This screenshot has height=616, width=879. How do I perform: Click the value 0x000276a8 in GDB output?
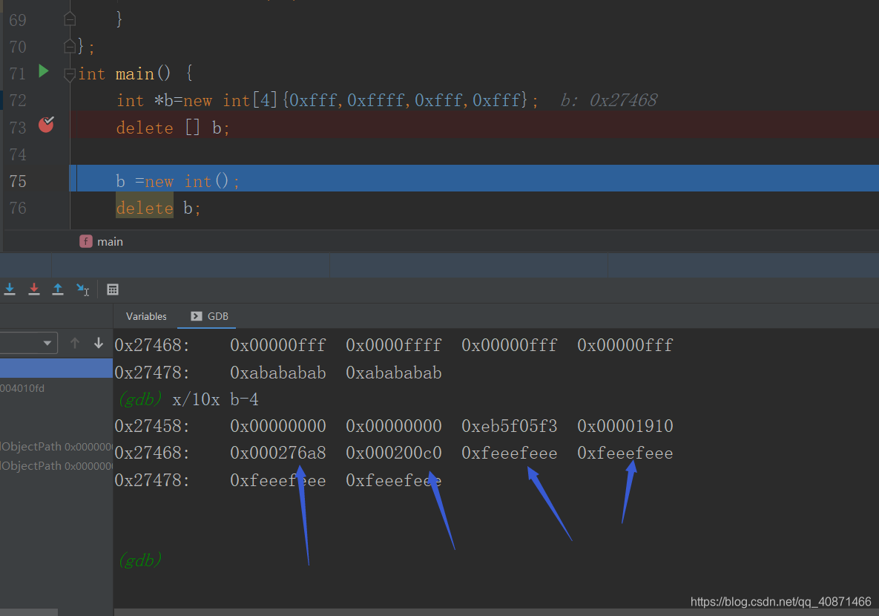278,453
